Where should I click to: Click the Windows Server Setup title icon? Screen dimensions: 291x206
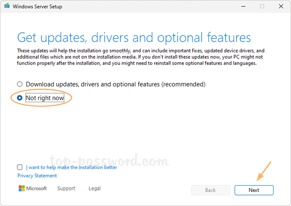pos(7,6)
